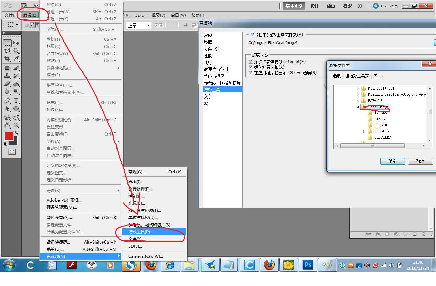
Task: Cancel the browse folder dialog with 取消
Action: click(420, 161)
